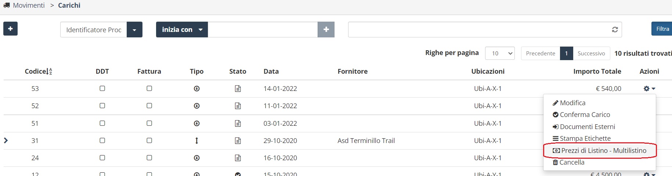Click the Filtra button
This screenshot has width=672, height=176.
662,29
